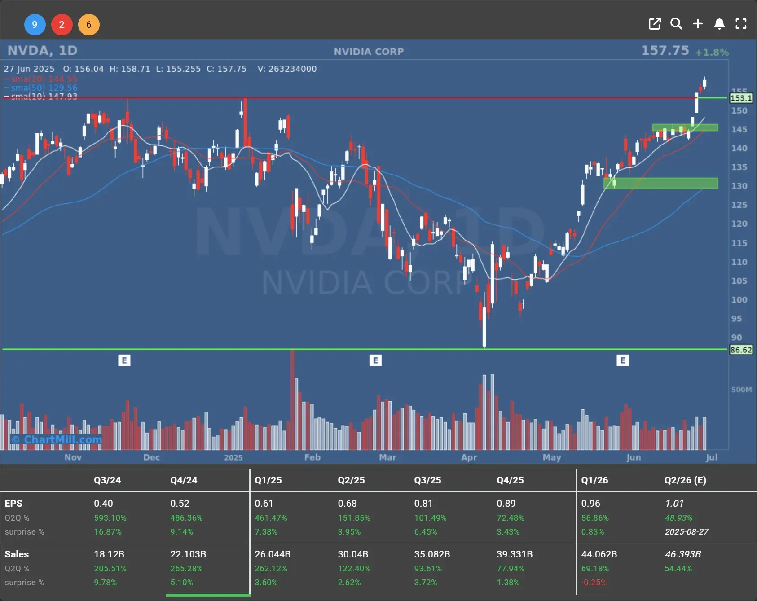Click EPS value 0.96 for Q1/26
Viewport: 757px width, 601px height.
coord(590,504)
